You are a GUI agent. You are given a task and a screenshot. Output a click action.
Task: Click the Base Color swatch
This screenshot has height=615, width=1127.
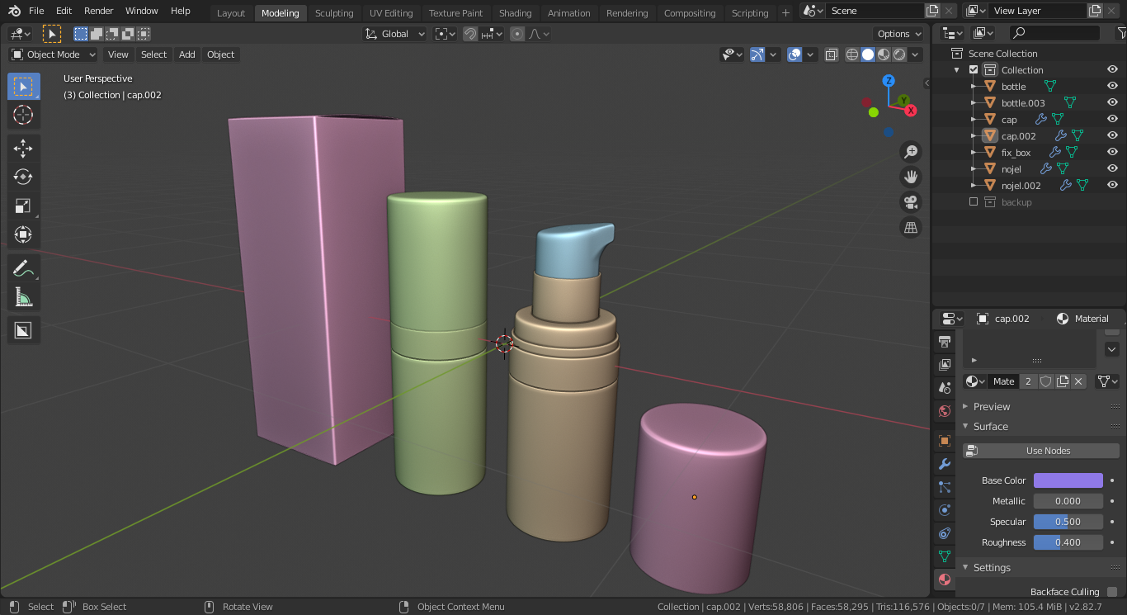[x=1068, y=480]
